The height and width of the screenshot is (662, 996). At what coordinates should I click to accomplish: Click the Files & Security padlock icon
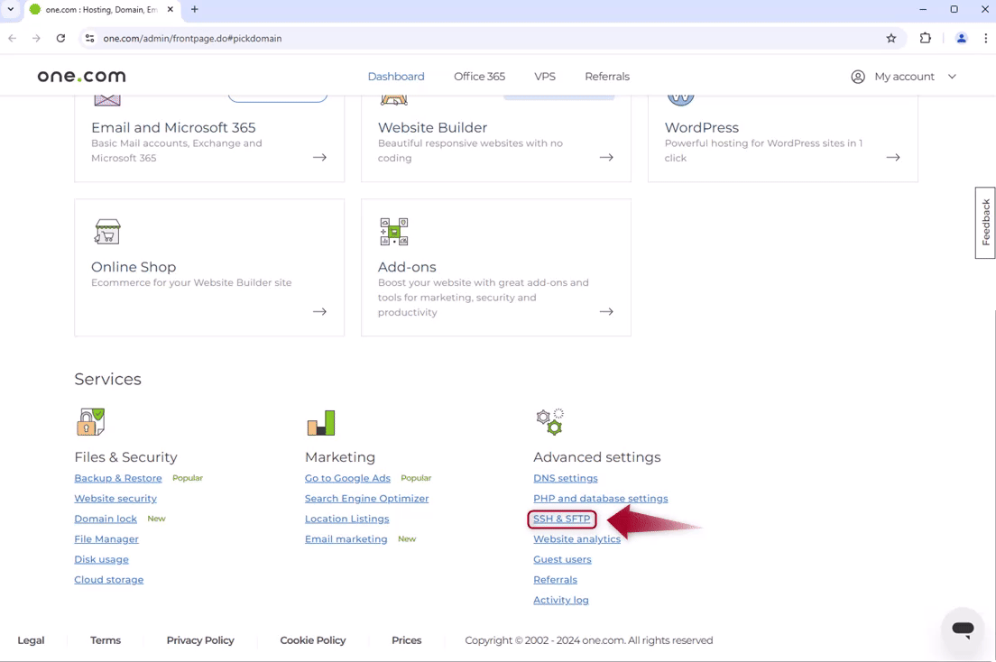(90, 421)
